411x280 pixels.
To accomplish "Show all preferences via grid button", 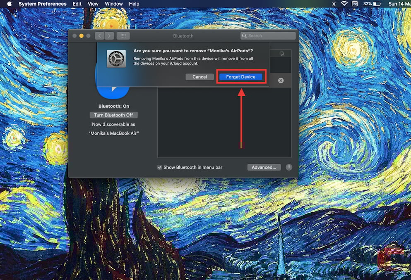I will tap(123, 36).
